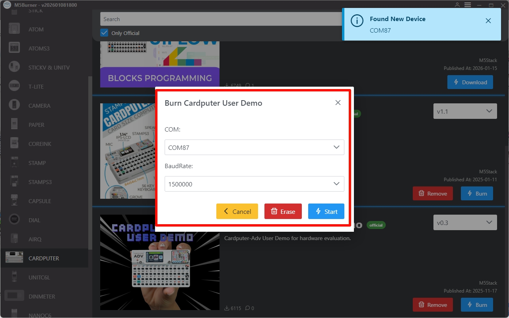Open the hamburger menu in title bar
The height and width of the screenshot is (318, 509).
[x=468, y=5]
